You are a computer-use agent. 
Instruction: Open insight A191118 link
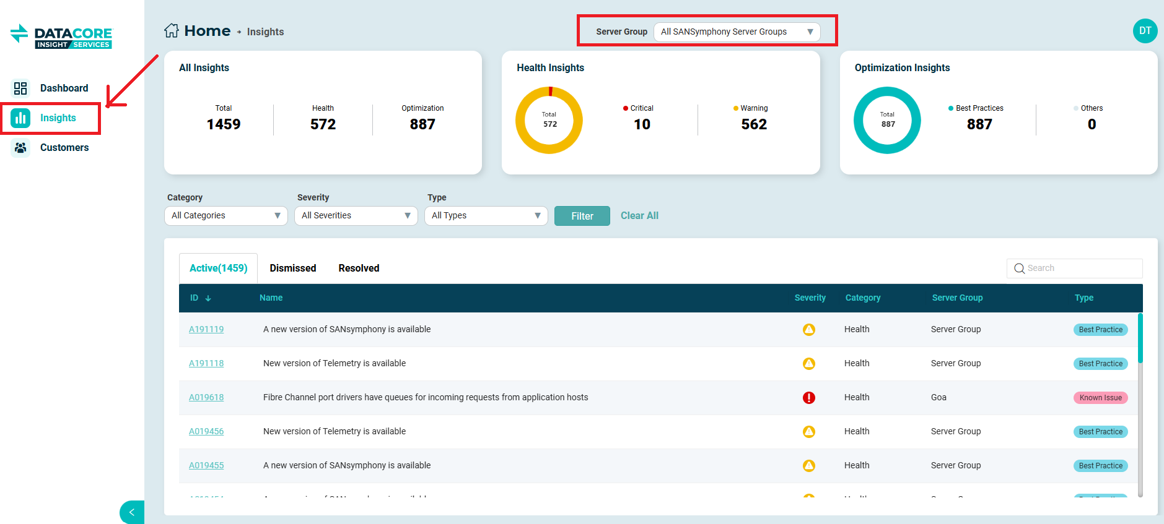point(206,363)
